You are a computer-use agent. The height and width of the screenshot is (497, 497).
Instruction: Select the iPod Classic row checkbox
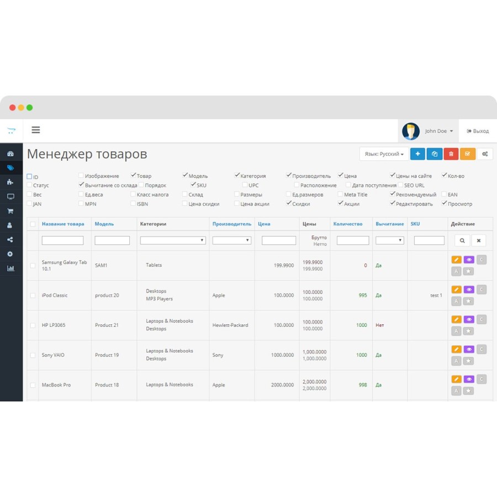33,295
